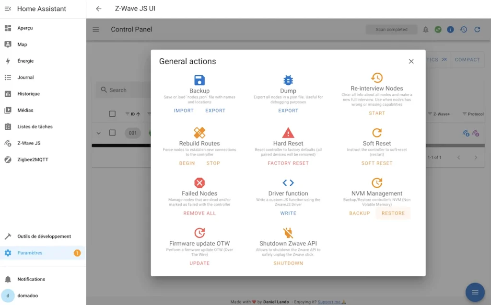Open Paramètres in the sidebar

pyautogui.click(x=43, y=253)
